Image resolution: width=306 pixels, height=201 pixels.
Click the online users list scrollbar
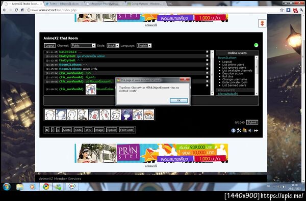257,75
